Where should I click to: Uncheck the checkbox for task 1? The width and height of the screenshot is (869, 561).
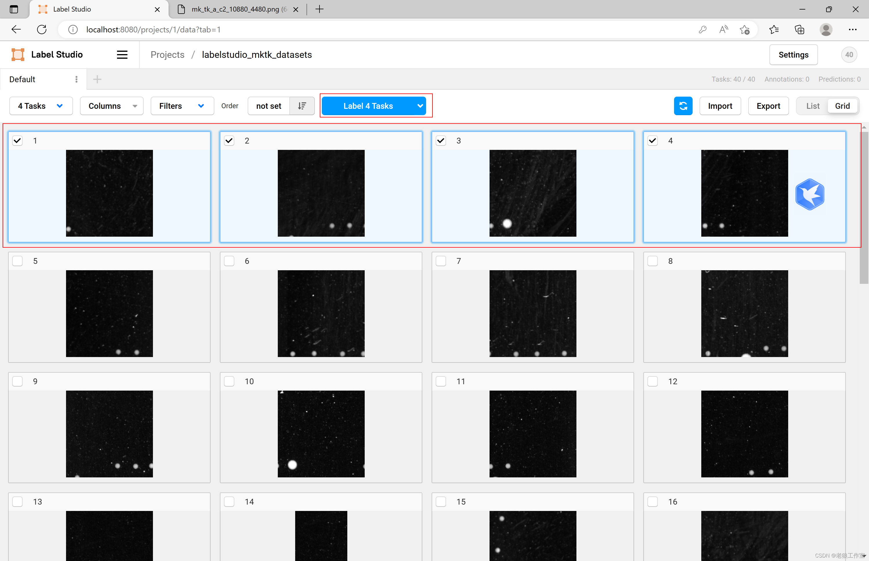click(17, 141)
